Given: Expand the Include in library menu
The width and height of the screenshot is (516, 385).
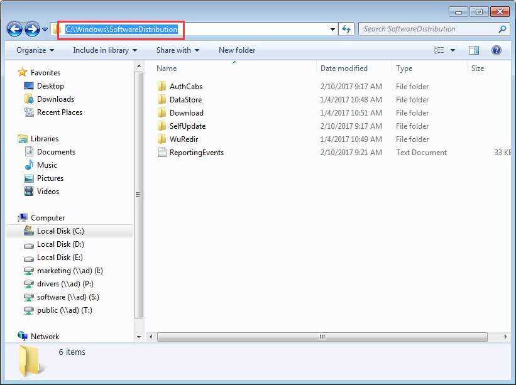Looking at the screenshot, I should (105, 50).
